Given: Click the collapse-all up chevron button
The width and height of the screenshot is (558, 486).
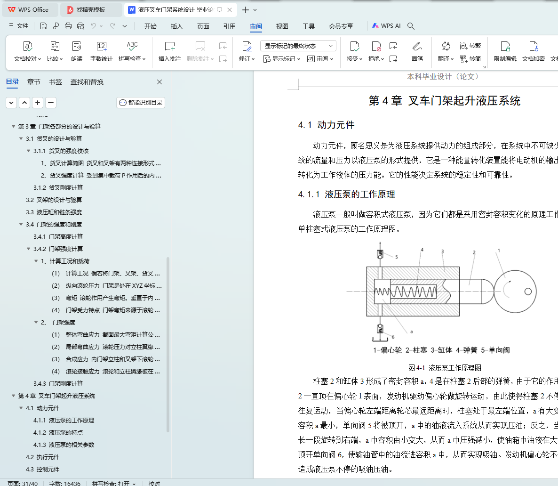Looking at the screenshot, I should click(24, 103).
